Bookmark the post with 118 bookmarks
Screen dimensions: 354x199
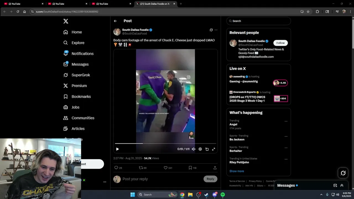[x=192, y=168]
